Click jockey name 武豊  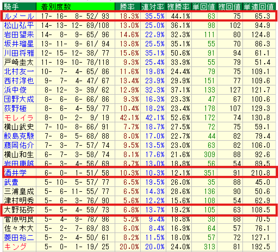click(11, 182)
